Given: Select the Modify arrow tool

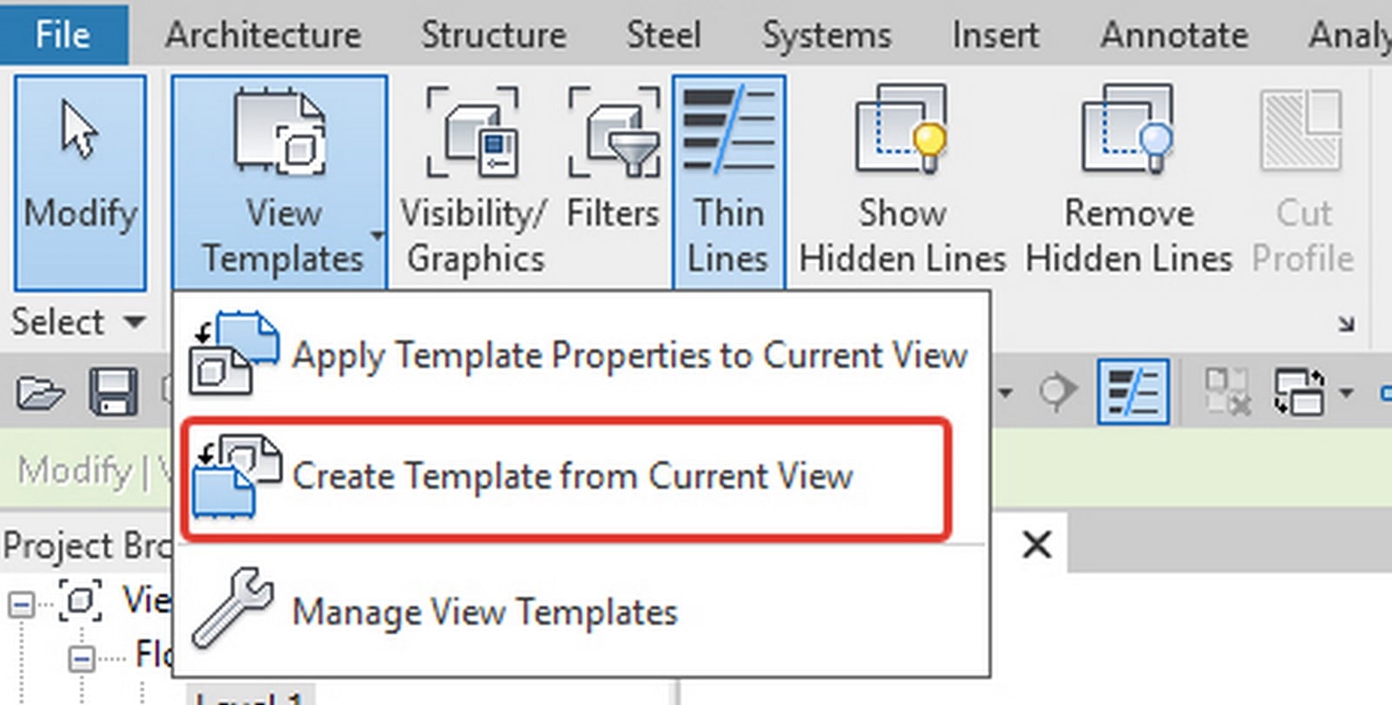Looking at the screenshot, I should 80,183.
